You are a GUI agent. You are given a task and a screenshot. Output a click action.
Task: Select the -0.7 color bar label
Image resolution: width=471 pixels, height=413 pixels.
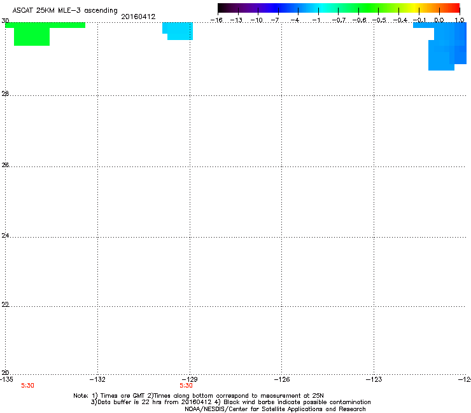pos(339,20)
